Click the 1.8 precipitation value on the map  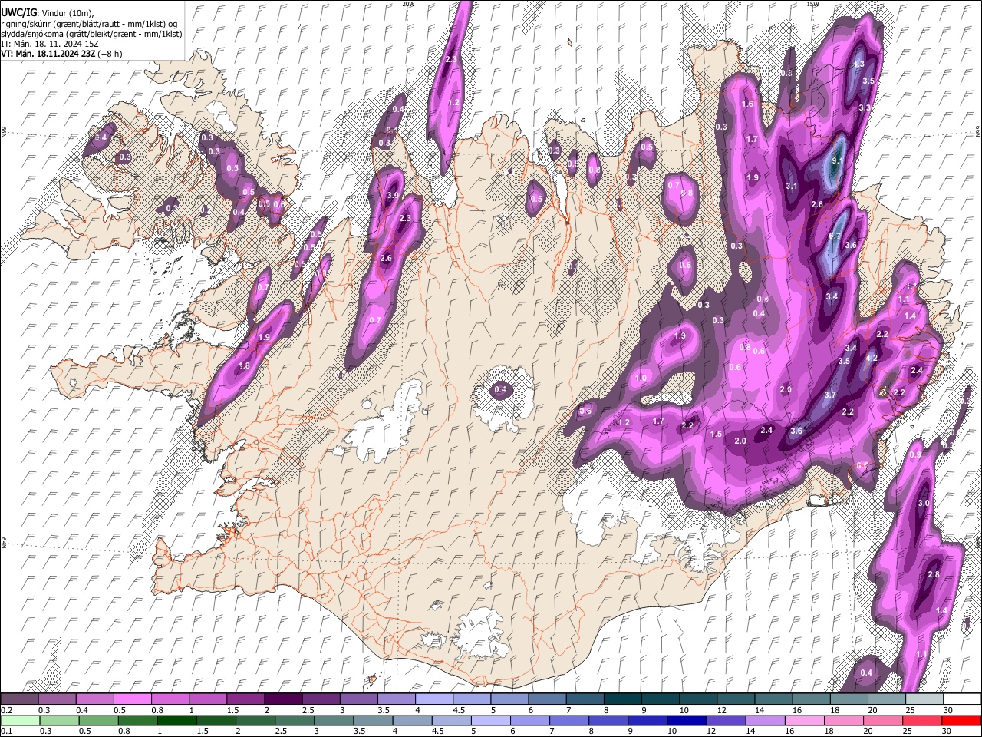[244, 366]
